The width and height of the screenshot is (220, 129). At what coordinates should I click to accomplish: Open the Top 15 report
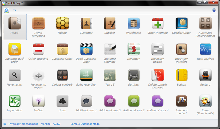click(x=110, y=75)
